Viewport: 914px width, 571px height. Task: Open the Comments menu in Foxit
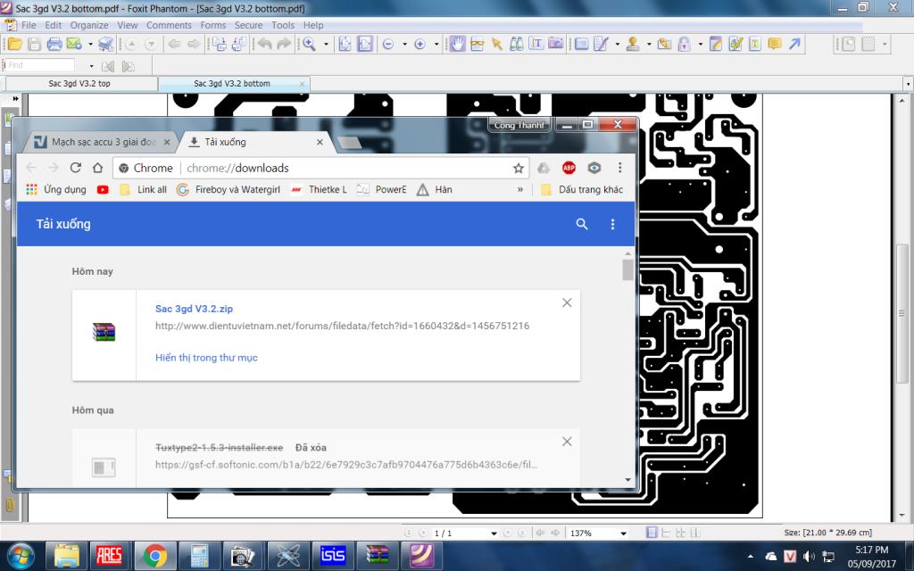(169, 25)
